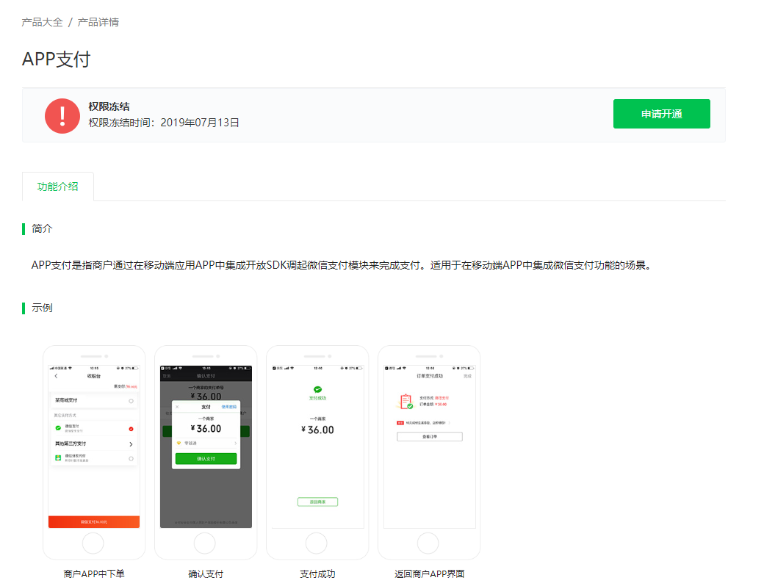Click the 确认支付 caption below the phone

pos(206,574)
